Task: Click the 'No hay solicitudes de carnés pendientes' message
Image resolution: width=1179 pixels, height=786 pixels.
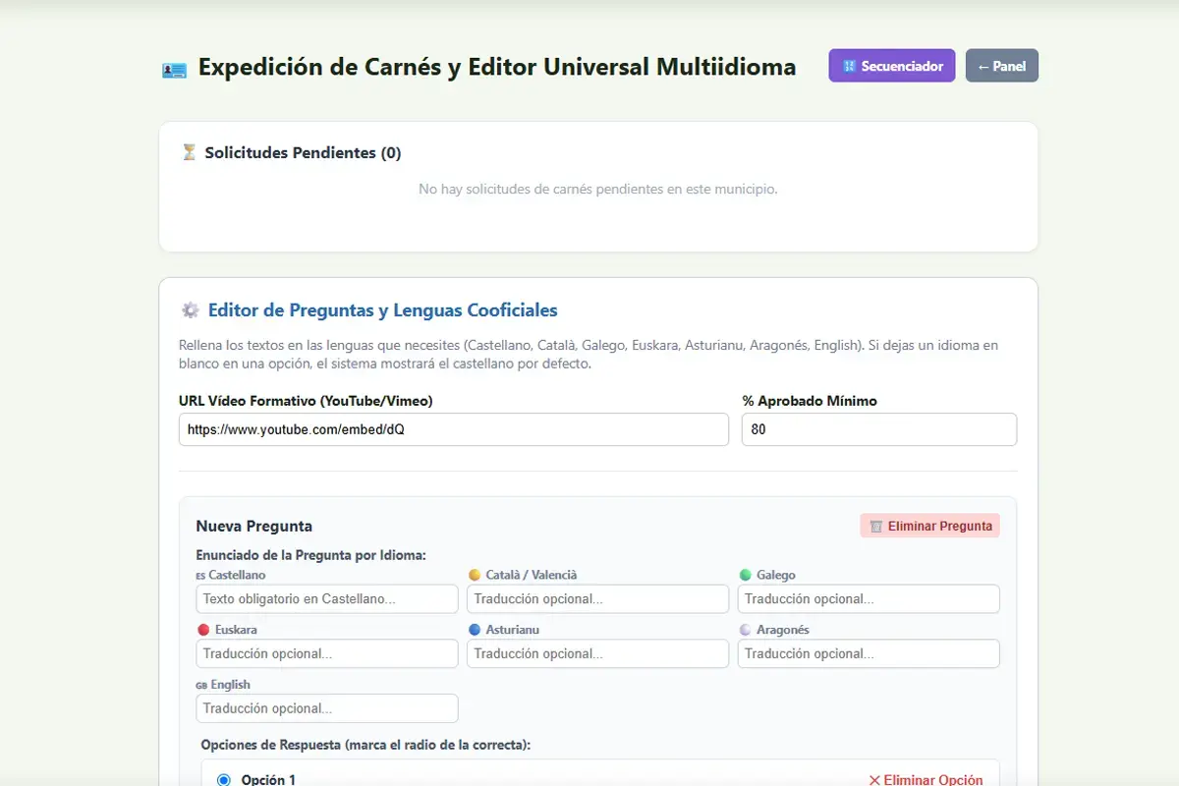Action: coord(598,189)
